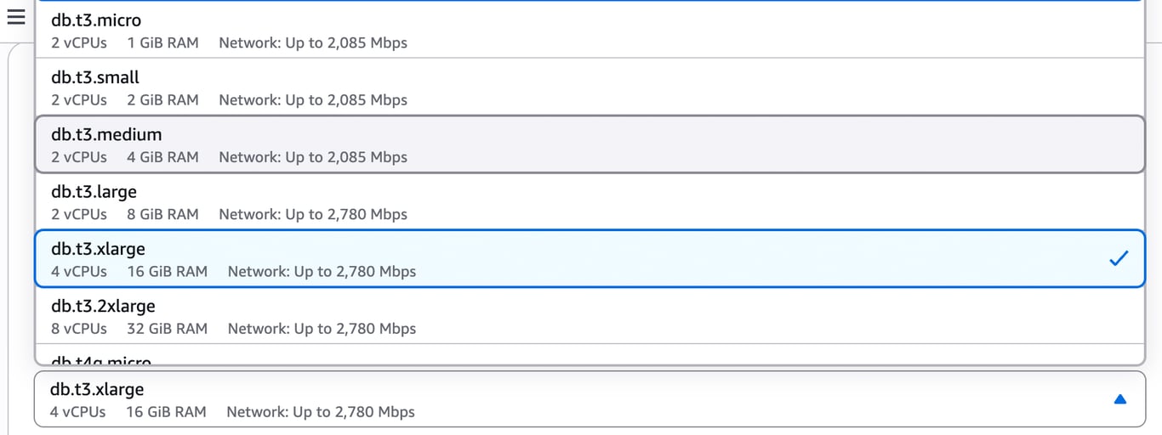
Task: Click "4 GiB RAM" in the db.t3.medium row
Action: coord(162,157)
